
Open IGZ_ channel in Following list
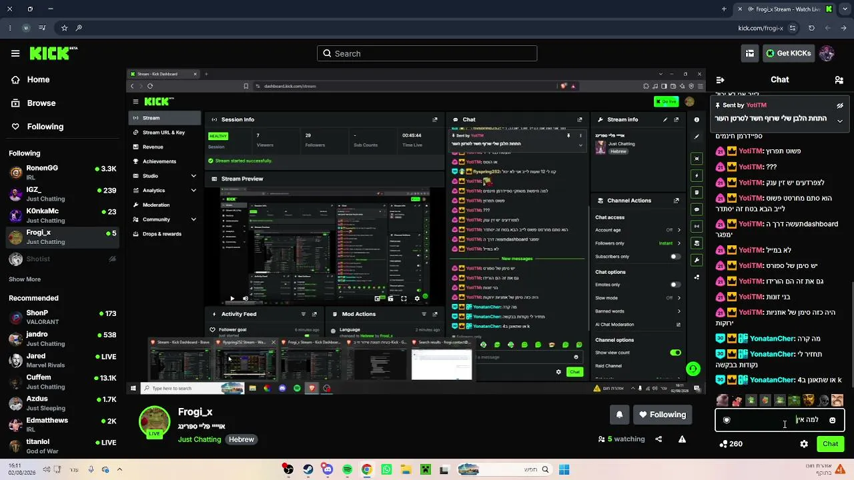point(62,194)
